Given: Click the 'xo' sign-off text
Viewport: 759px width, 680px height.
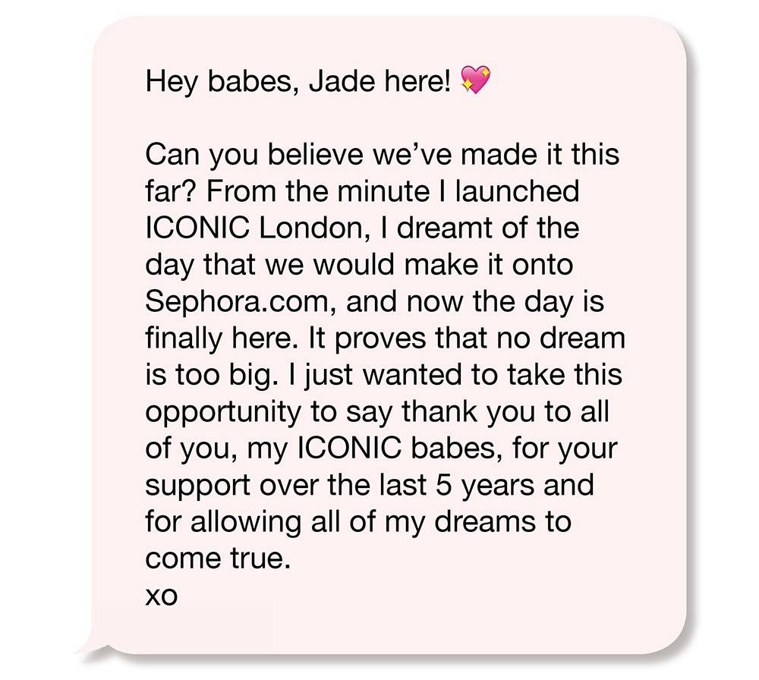Looking at the screenshot, I should (x=161, y=597).
